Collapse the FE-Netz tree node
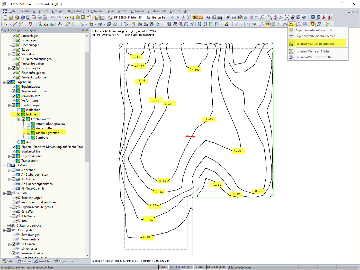360x270 pixels. (4, 166)
